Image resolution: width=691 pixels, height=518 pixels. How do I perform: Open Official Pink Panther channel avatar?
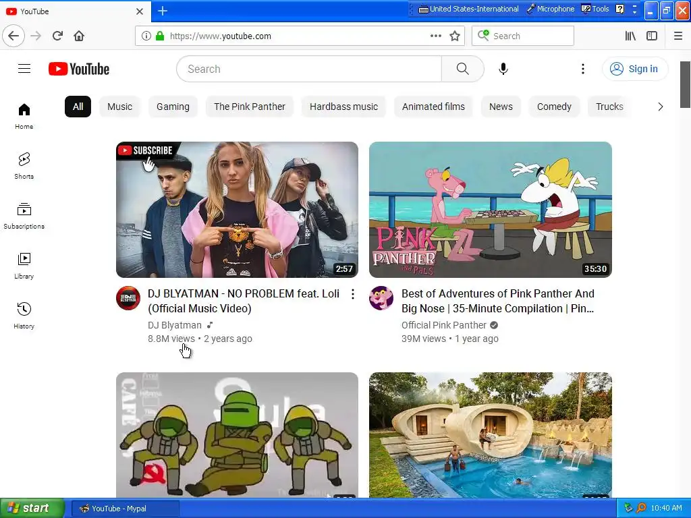click(x=381, y=298)
